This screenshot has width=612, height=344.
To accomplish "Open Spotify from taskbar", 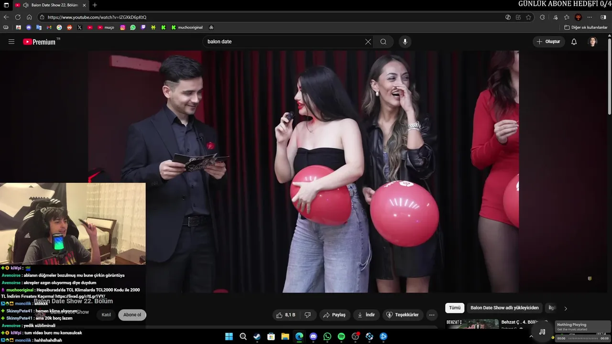I will (x=341, y=336).
